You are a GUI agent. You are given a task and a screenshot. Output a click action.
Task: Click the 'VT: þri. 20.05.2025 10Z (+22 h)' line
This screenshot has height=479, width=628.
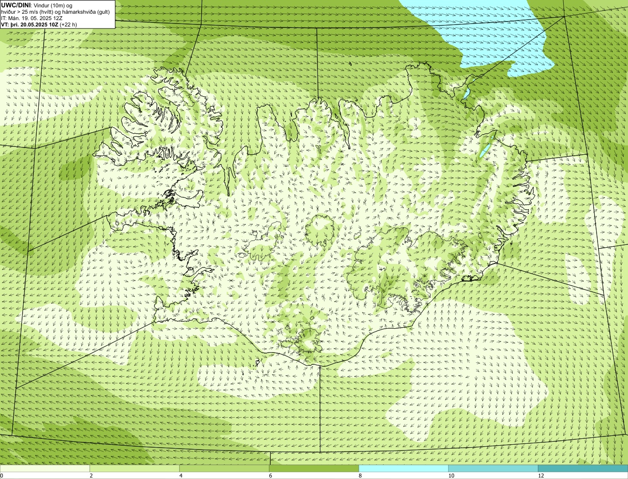(39, 24)
